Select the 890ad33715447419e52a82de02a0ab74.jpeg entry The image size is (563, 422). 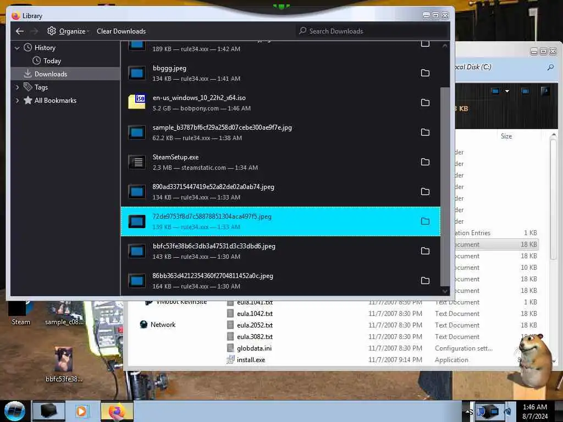point(280,192)
